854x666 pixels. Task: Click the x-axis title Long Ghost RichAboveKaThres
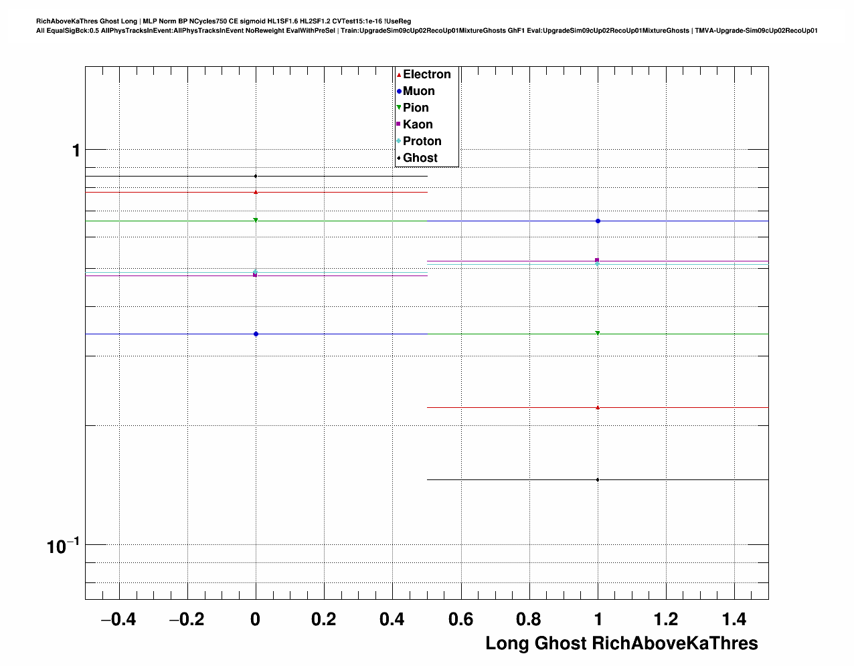pos(621,643)
